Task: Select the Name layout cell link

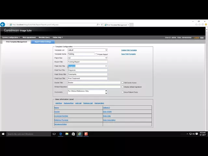Action: coord(57,108)
